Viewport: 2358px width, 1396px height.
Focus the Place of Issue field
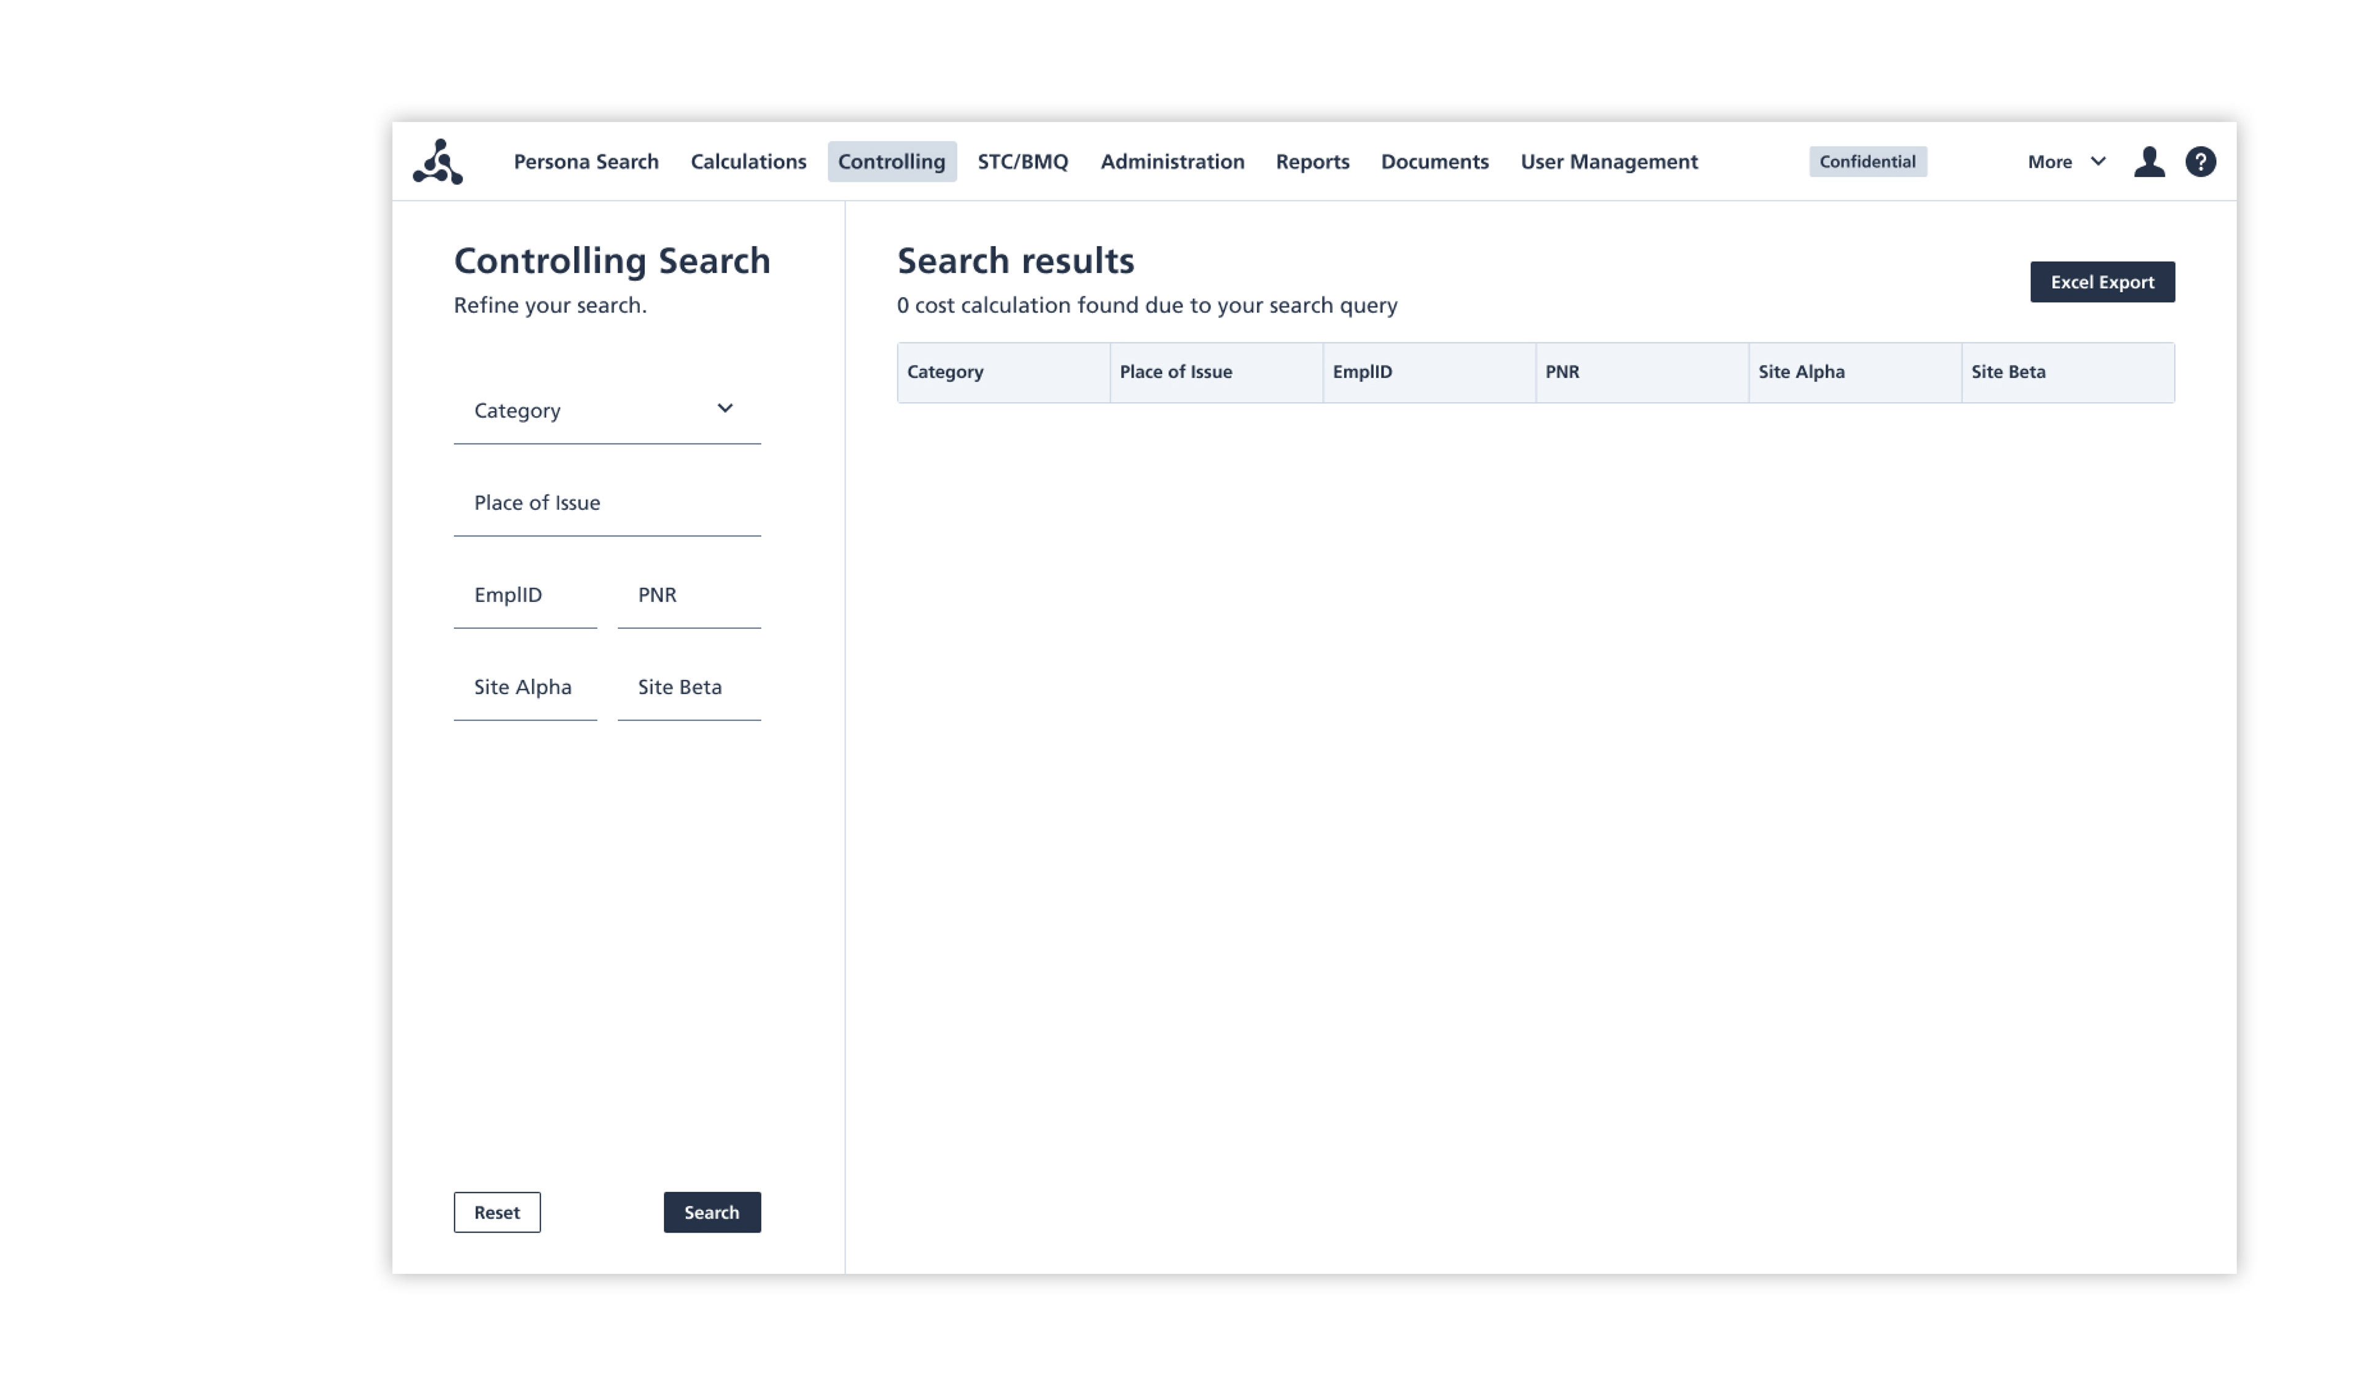click(606, 503)
